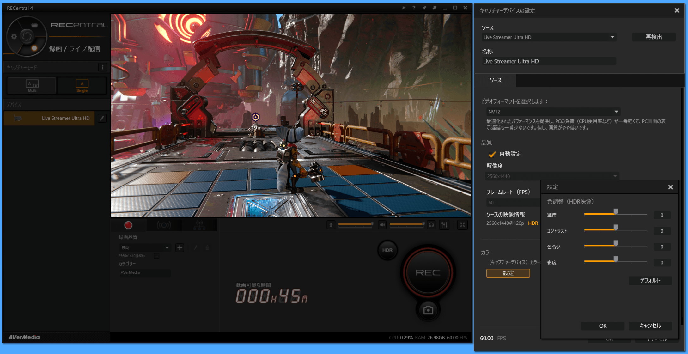This screenshot has width=688, height=354.
Task: Close the キャプチャーデバイスの設定 dialog
Action: 677,10
